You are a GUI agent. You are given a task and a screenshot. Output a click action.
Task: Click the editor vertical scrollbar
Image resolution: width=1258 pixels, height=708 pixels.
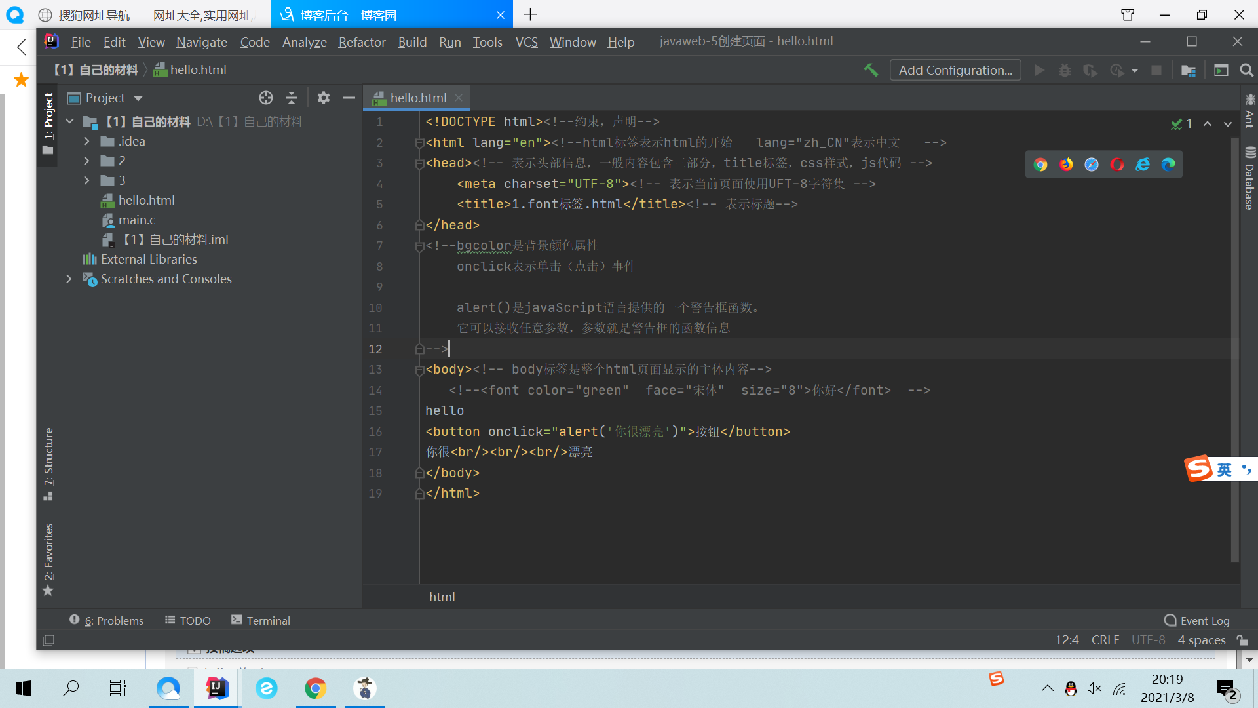(1234, 347)
